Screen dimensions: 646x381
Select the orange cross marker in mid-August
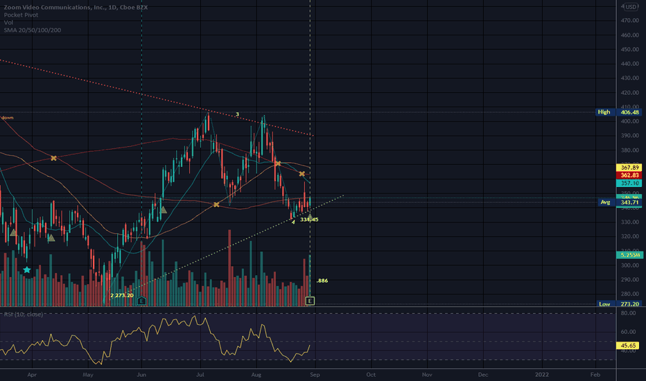click(278, 163)
